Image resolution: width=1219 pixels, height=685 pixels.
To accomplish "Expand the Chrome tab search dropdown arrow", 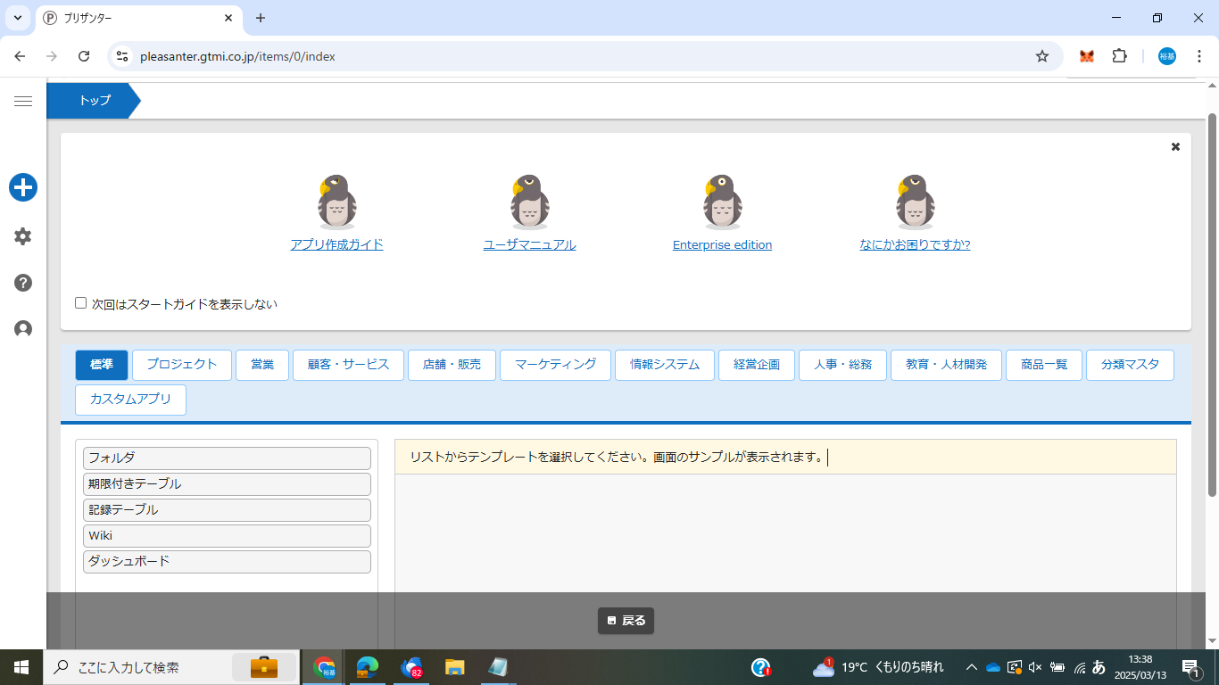I will [17, 18].
